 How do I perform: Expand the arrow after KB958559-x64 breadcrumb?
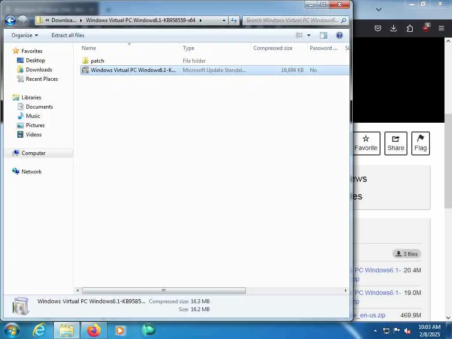(201, 20)
